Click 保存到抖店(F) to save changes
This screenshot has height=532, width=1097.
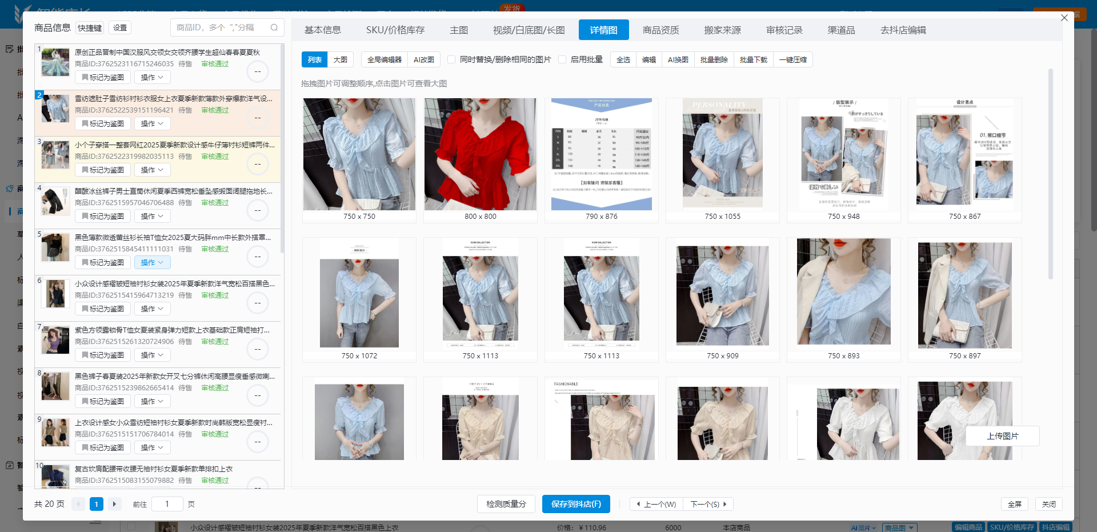[x=575, y=504]
